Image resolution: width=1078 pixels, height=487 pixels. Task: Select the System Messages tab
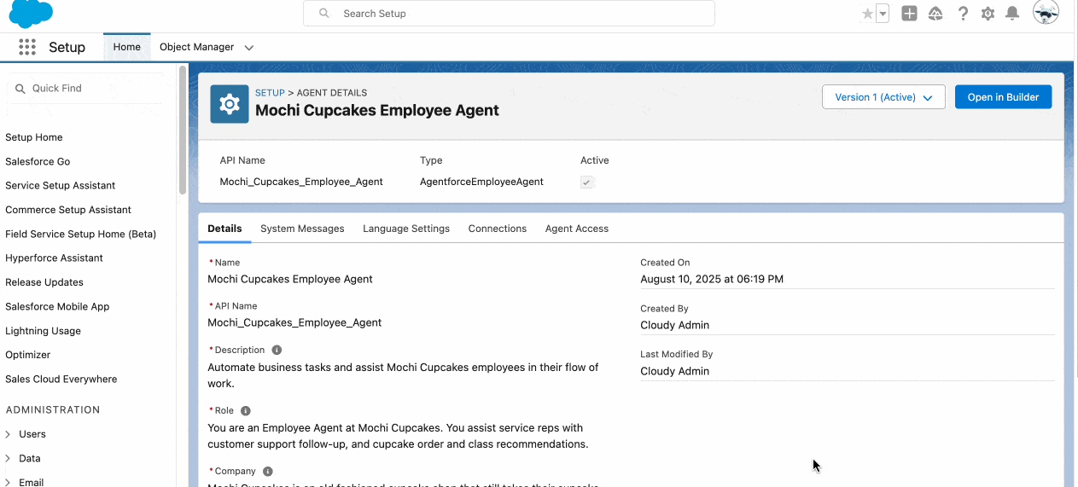pos(302,229)
